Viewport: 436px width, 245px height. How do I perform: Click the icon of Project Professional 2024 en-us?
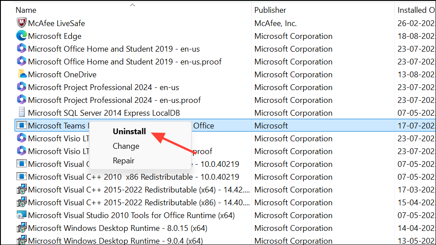point(21,87)
